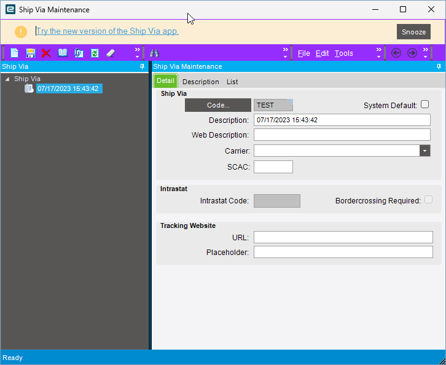Click into the Web Description field
Image resolution: width=446 pixels, height=365 pixels.
[342, 135]
